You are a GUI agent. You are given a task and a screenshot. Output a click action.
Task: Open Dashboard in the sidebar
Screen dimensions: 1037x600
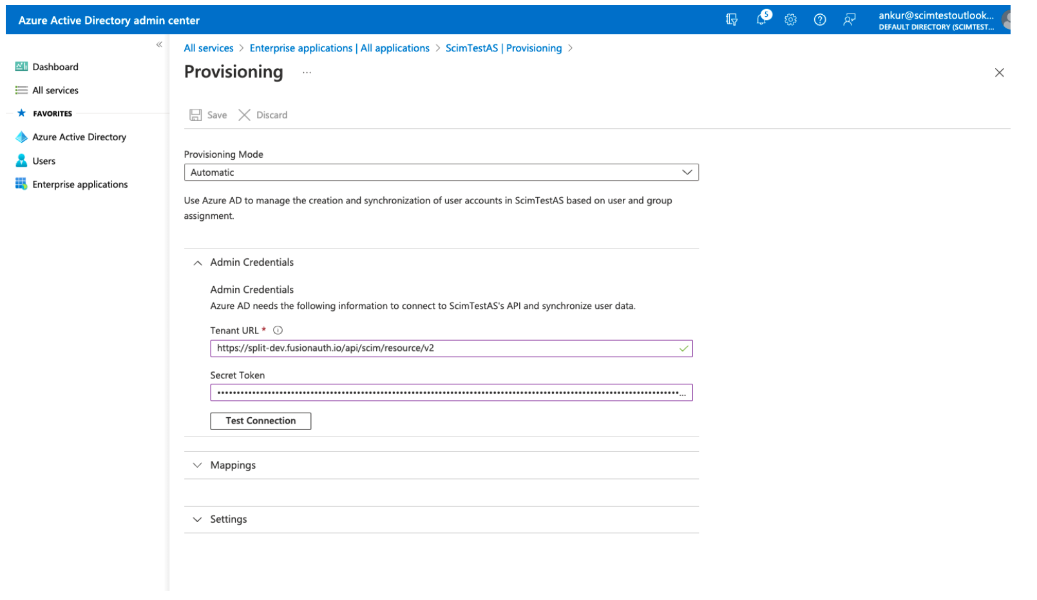pos(55,67)
